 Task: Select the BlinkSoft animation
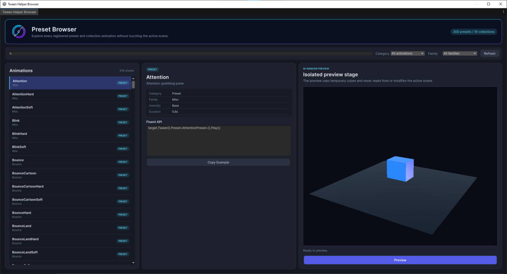coord(70,149)
